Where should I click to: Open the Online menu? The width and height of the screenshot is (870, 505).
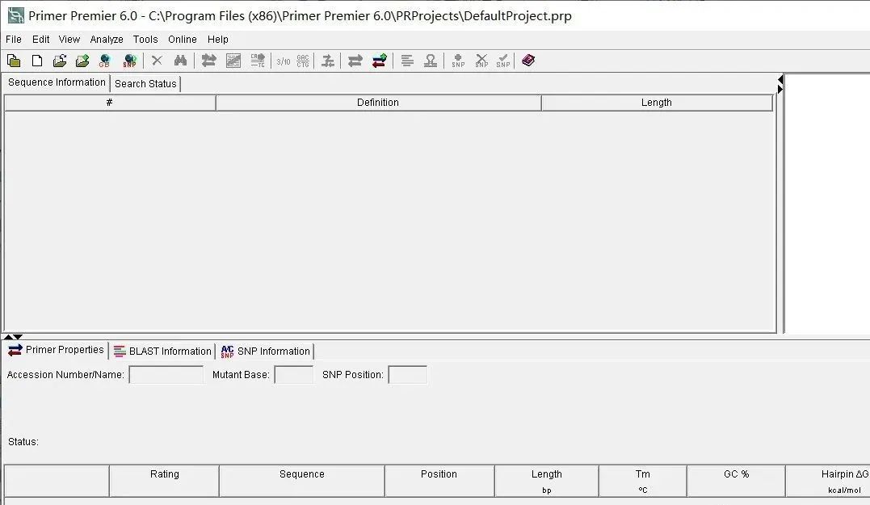click(x=183, y=40)
